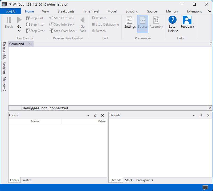Open Locals panel options dropdown
Image resolution: width=213 pixels, height=191 pixels.
(88, 115)
